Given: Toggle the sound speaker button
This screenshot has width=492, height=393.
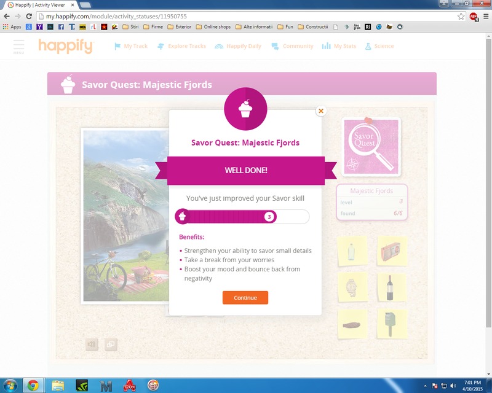Looking at the screenshot, I should (92, 344).
